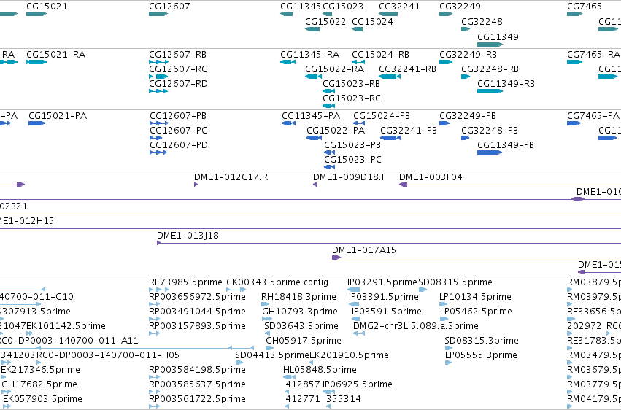Select gene label CG32241
The image size is (621, 410).
399,7
